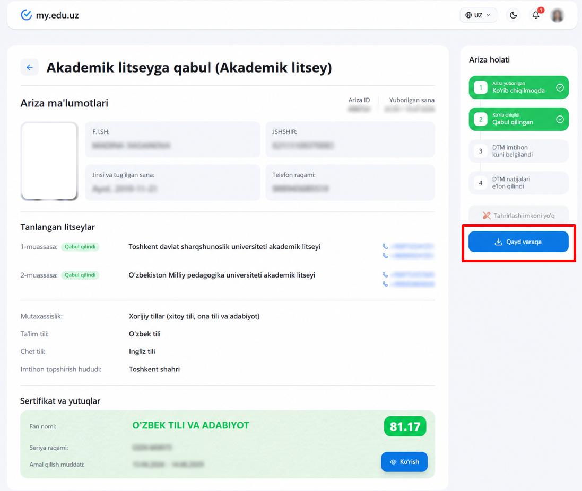Click the my.edu.uz checkmark logo

pyautogui.click(x=26, y=15)
